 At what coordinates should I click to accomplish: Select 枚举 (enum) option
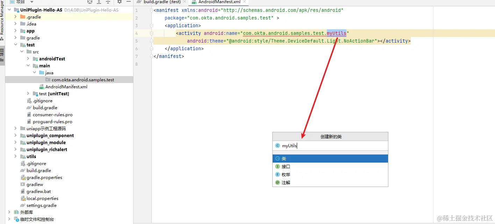coord(330,174)
